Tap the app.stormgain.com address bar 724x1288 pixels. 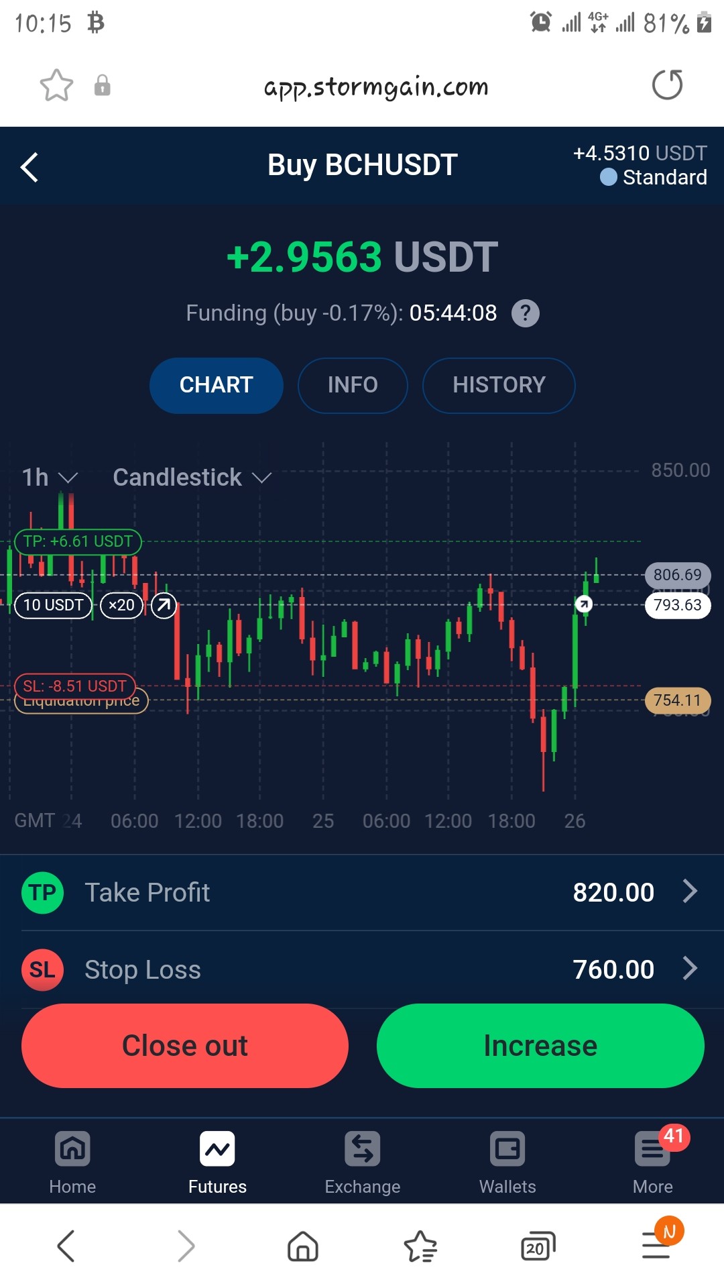[x=376, y=86]
